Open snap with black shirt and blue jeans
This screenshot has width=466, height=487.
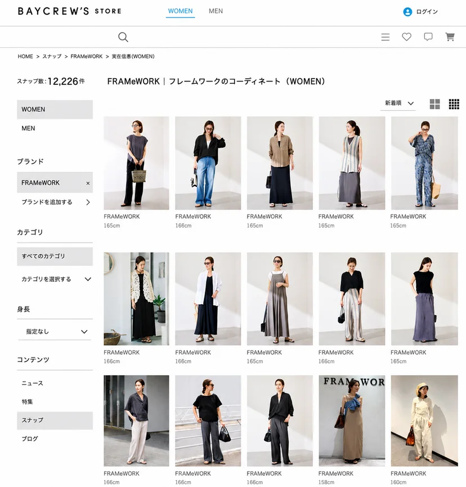208,163
